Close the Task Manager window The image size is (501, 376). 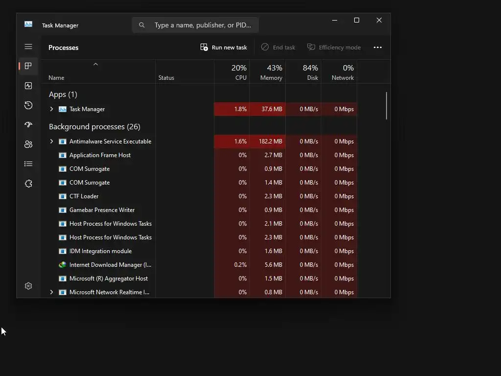click(x=379, y=20)
